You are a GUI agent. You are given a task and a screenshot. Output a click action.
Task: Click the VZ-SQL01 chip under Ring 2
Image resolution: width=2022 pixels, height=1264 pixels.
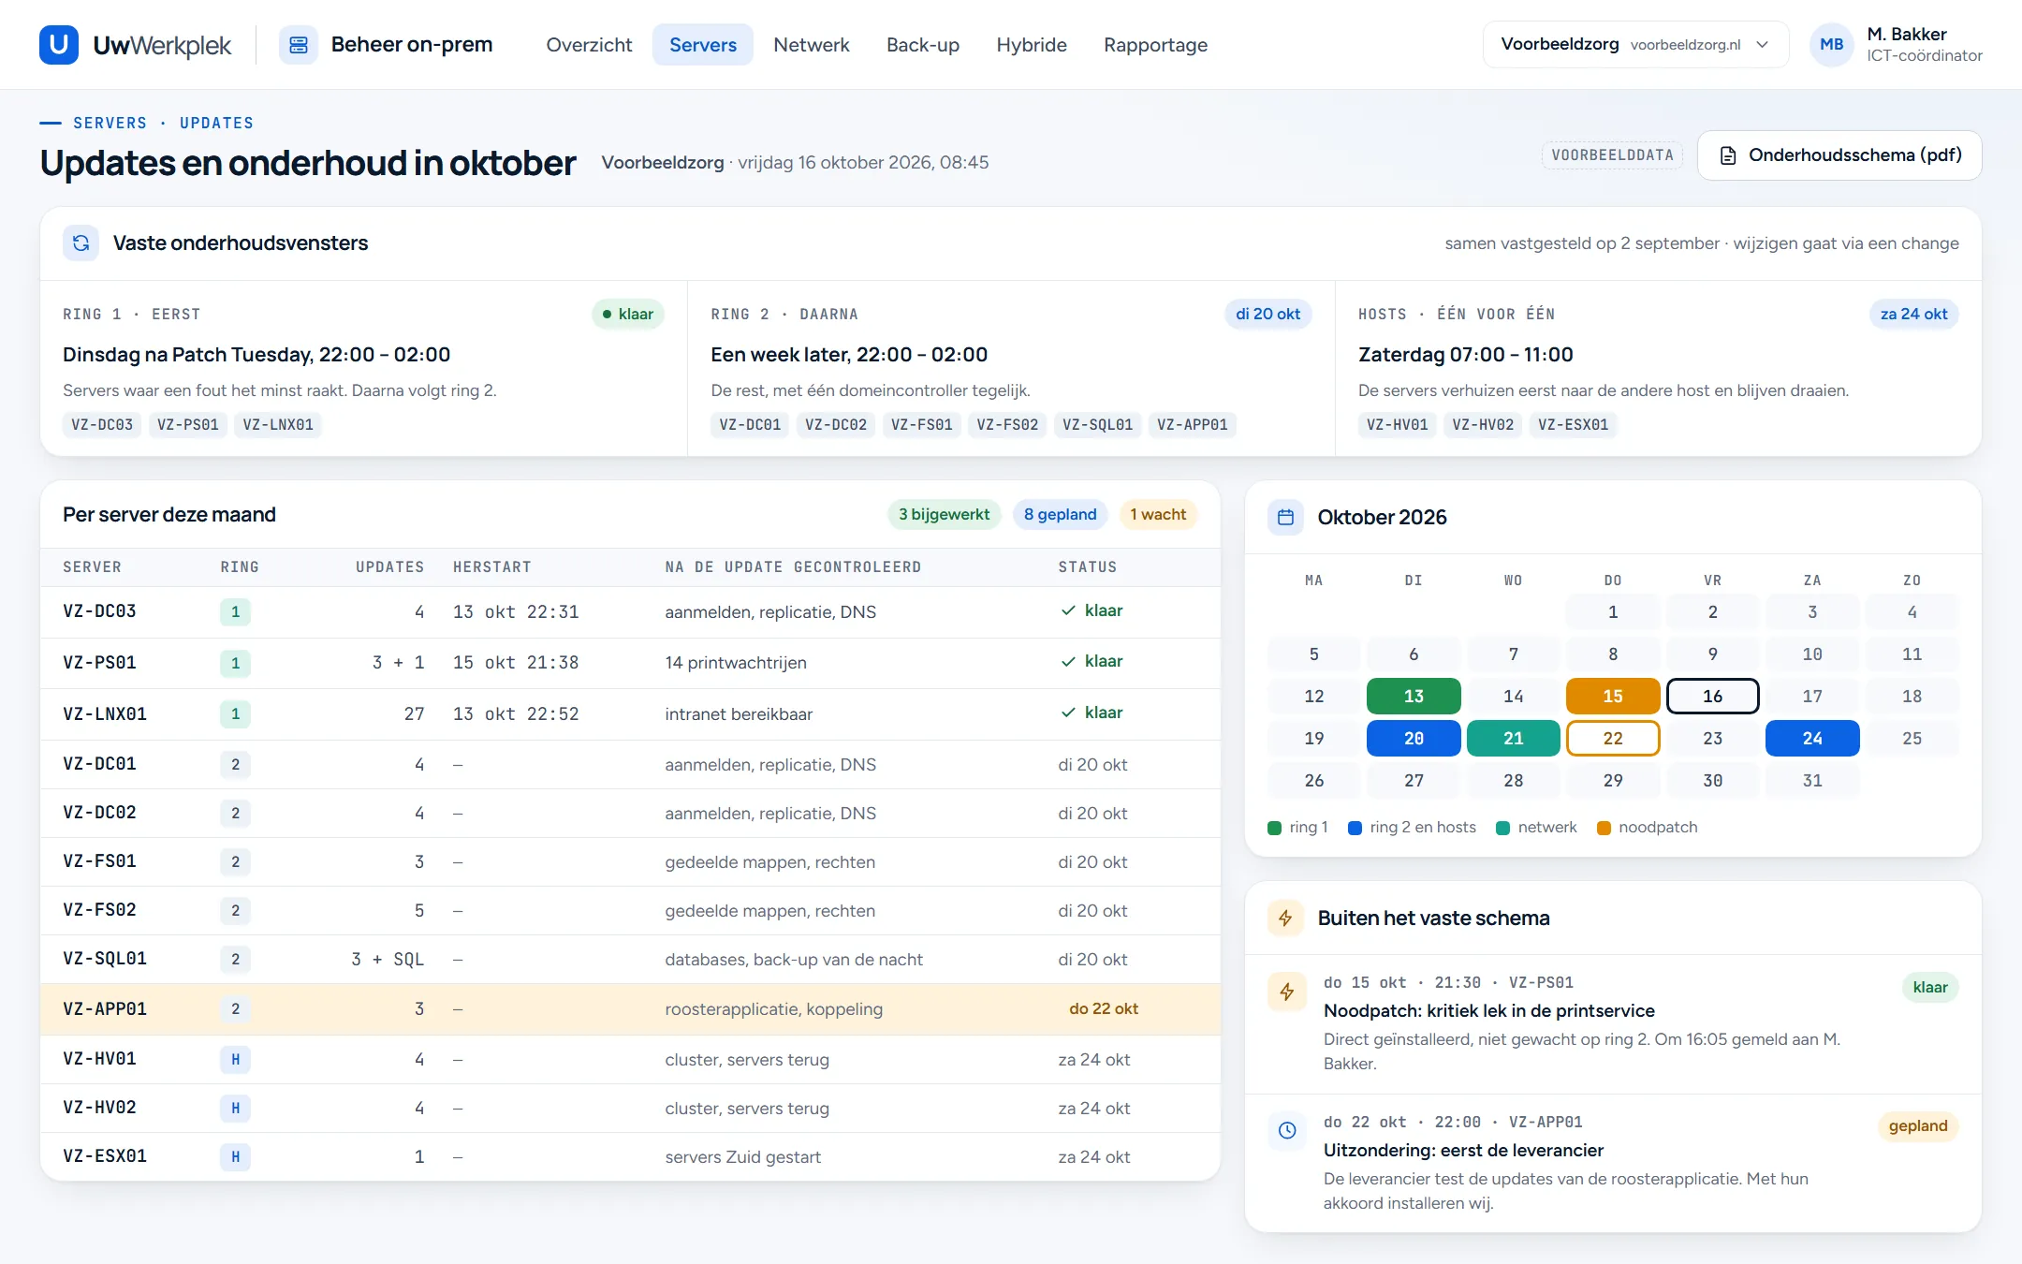point(1097,424)
